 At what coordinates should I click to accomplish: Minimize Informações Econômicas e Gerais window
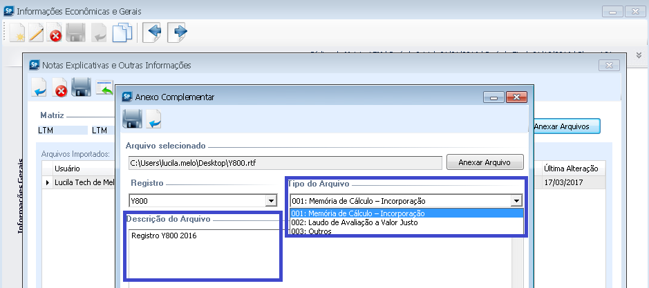[x=612, y=12]
